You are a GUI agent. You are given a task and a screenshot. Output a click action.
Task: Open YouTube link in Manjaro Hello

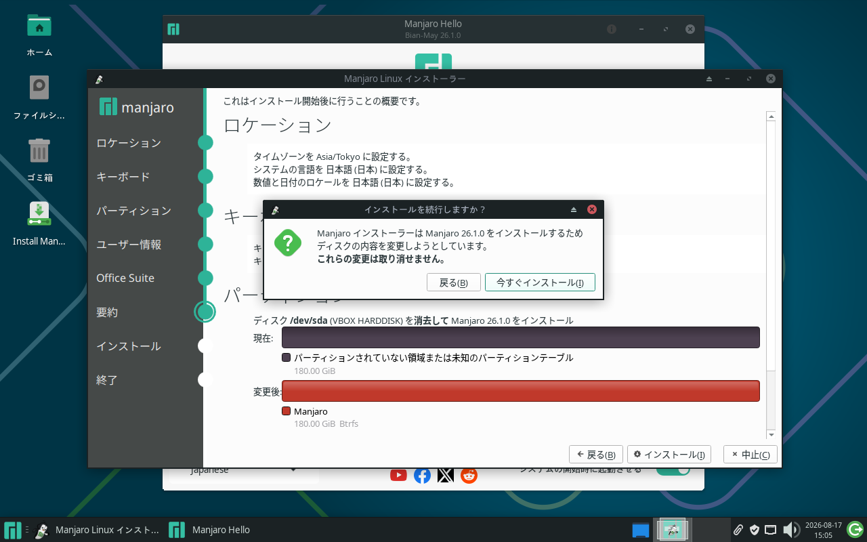399,475
